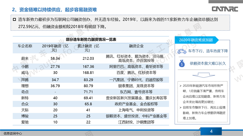Select company name 新特
This screenshot has width=243, height=136.
[25, 98]
